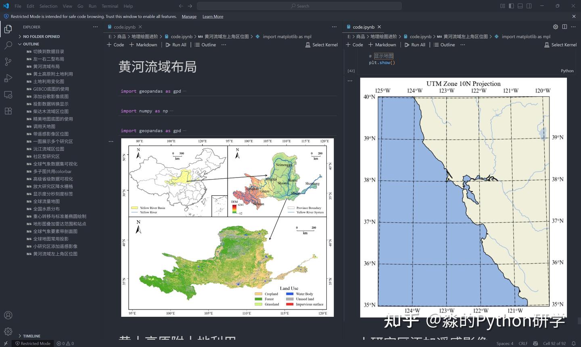Image resolution: width=581 pixels, height=347 pixels.
Task: Open the Selection menu
Action: pyautogui.click(x=48, y=6)
